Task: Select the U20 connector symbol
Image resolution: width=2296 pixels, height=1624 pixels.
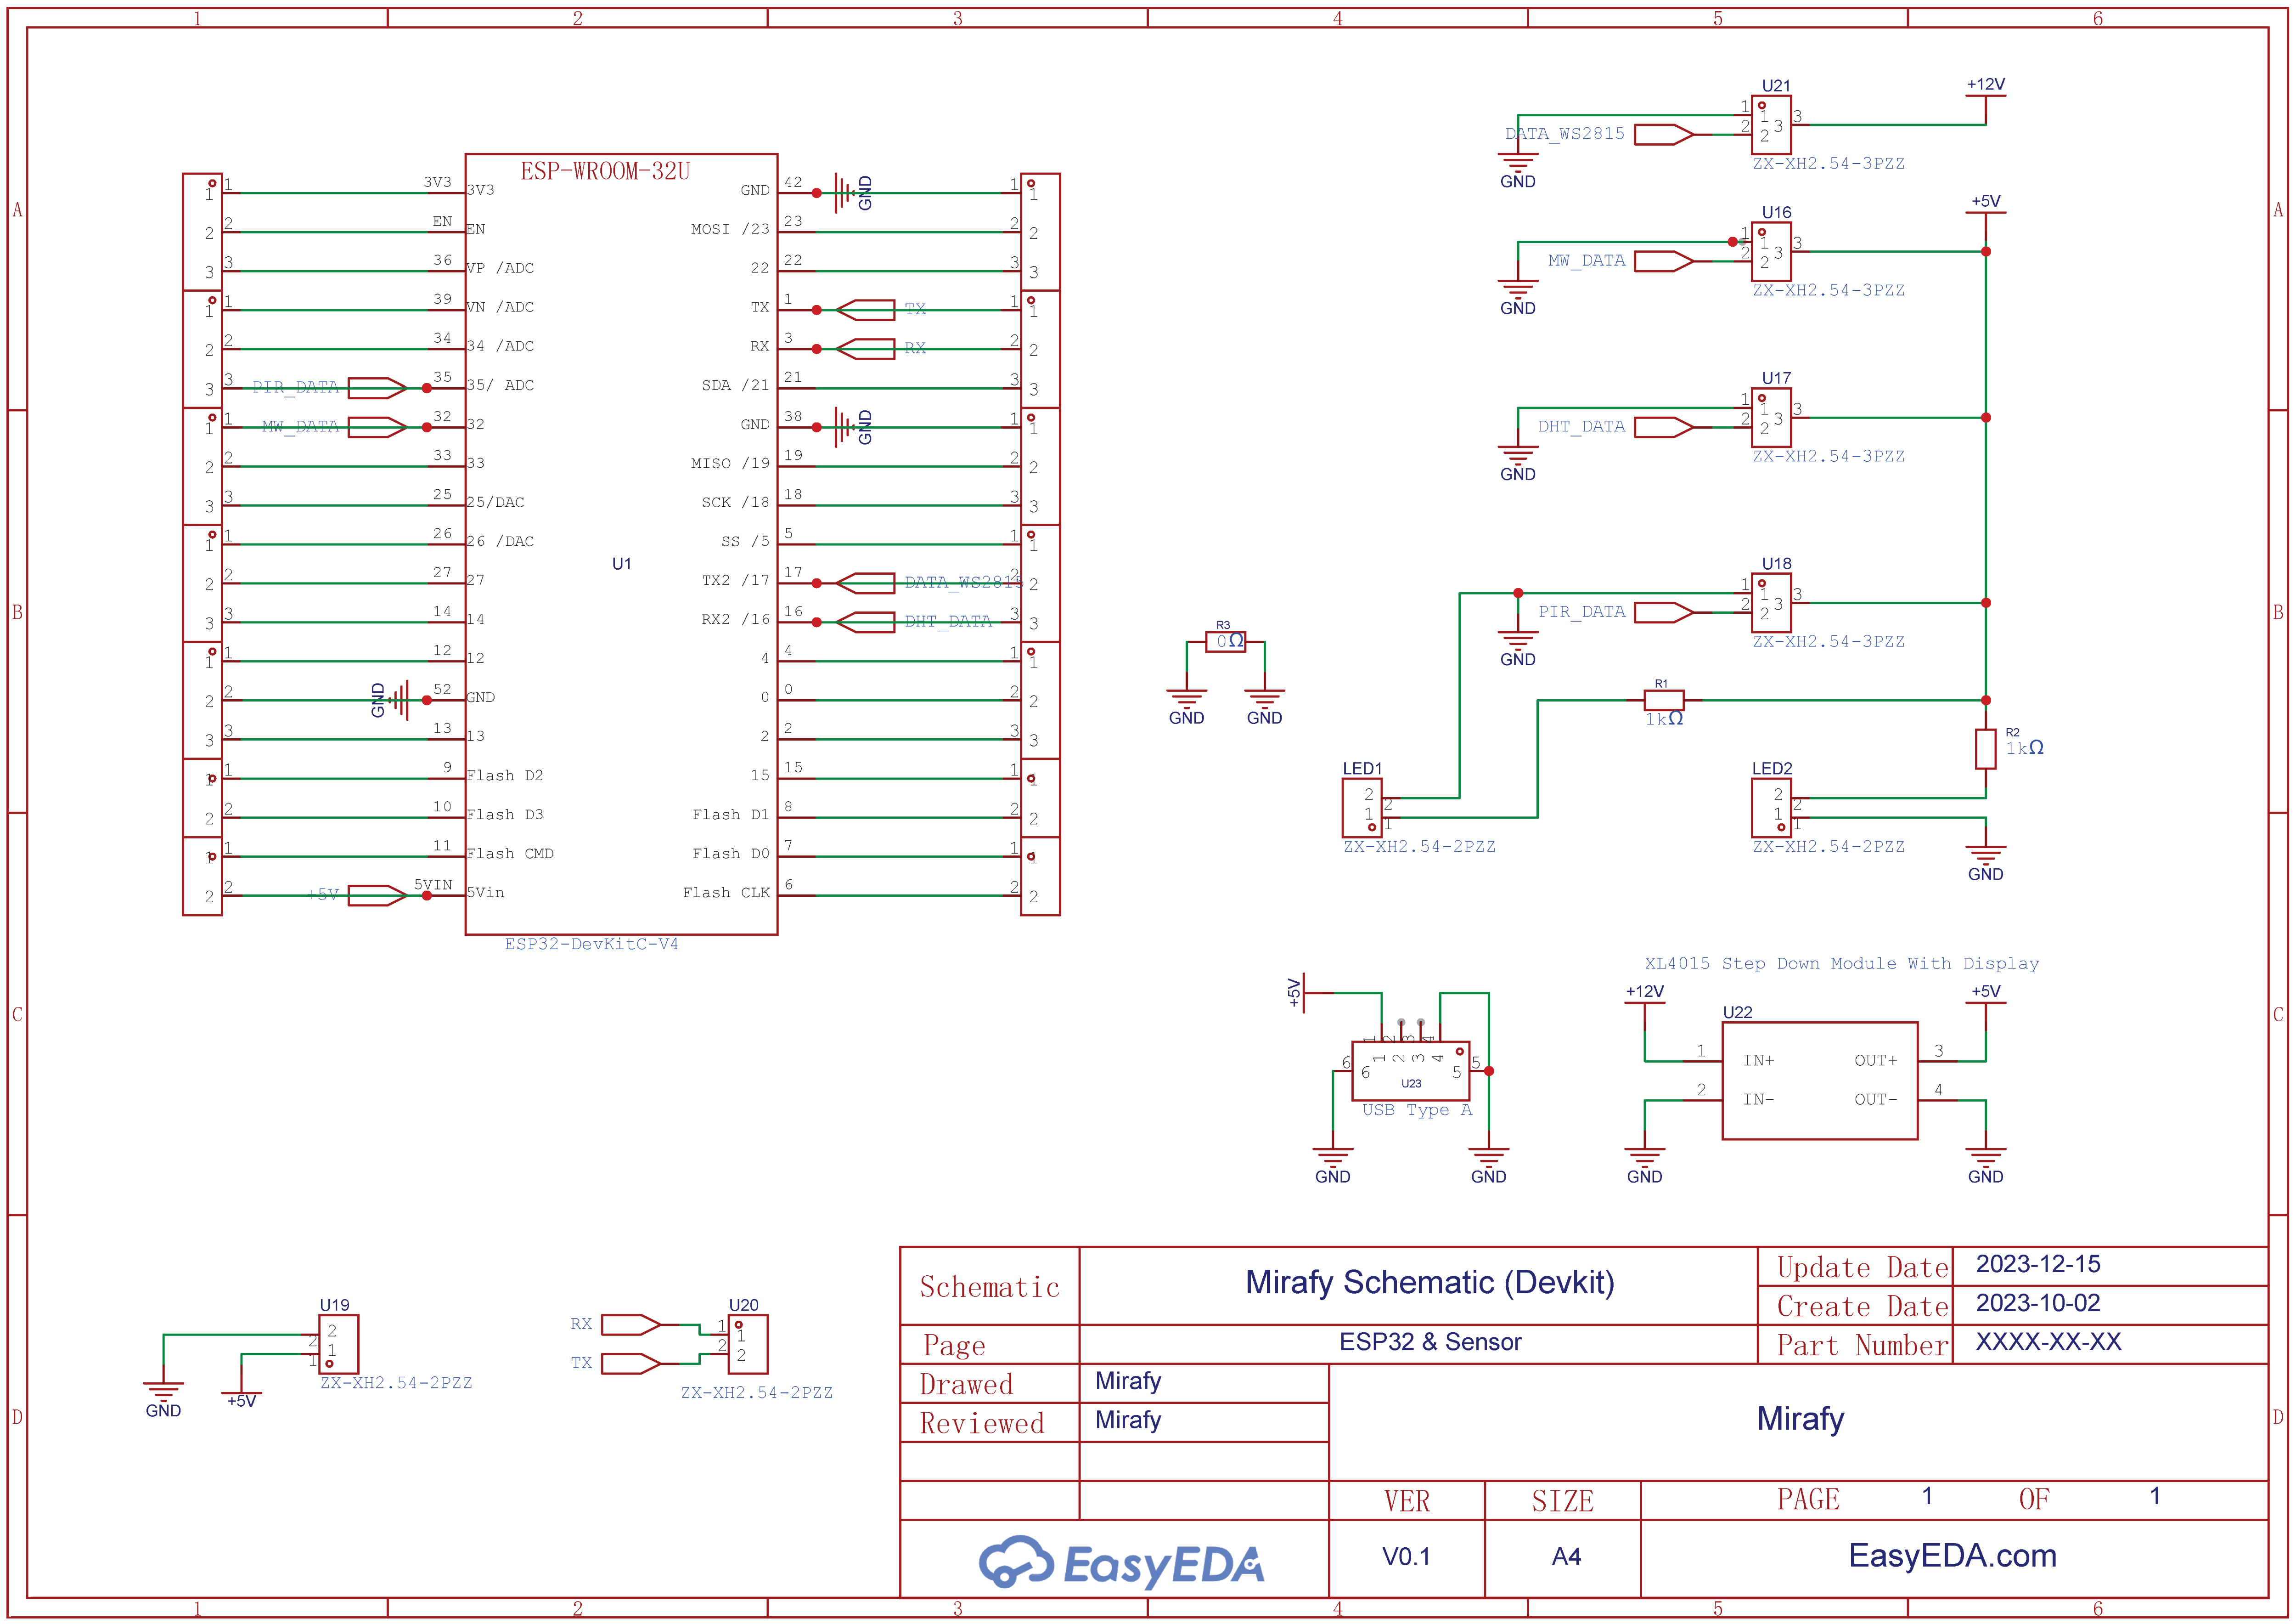Action: [748, 1344]
